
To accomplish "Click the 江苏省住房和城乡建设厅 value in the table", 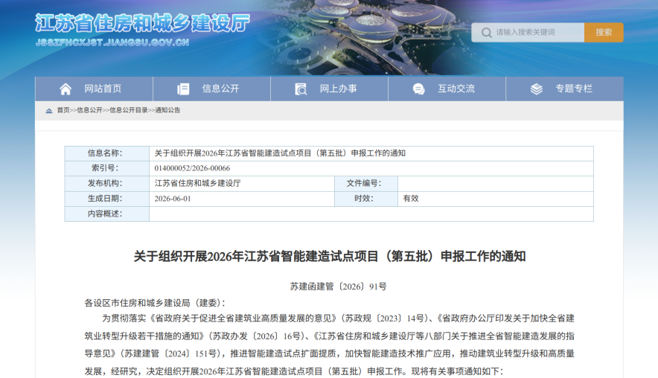I will pyautogui.click(x=198, y=183).
